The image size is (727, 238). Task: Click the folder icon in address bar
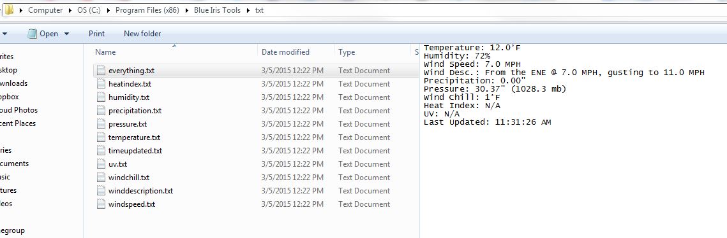click(10, 10)
